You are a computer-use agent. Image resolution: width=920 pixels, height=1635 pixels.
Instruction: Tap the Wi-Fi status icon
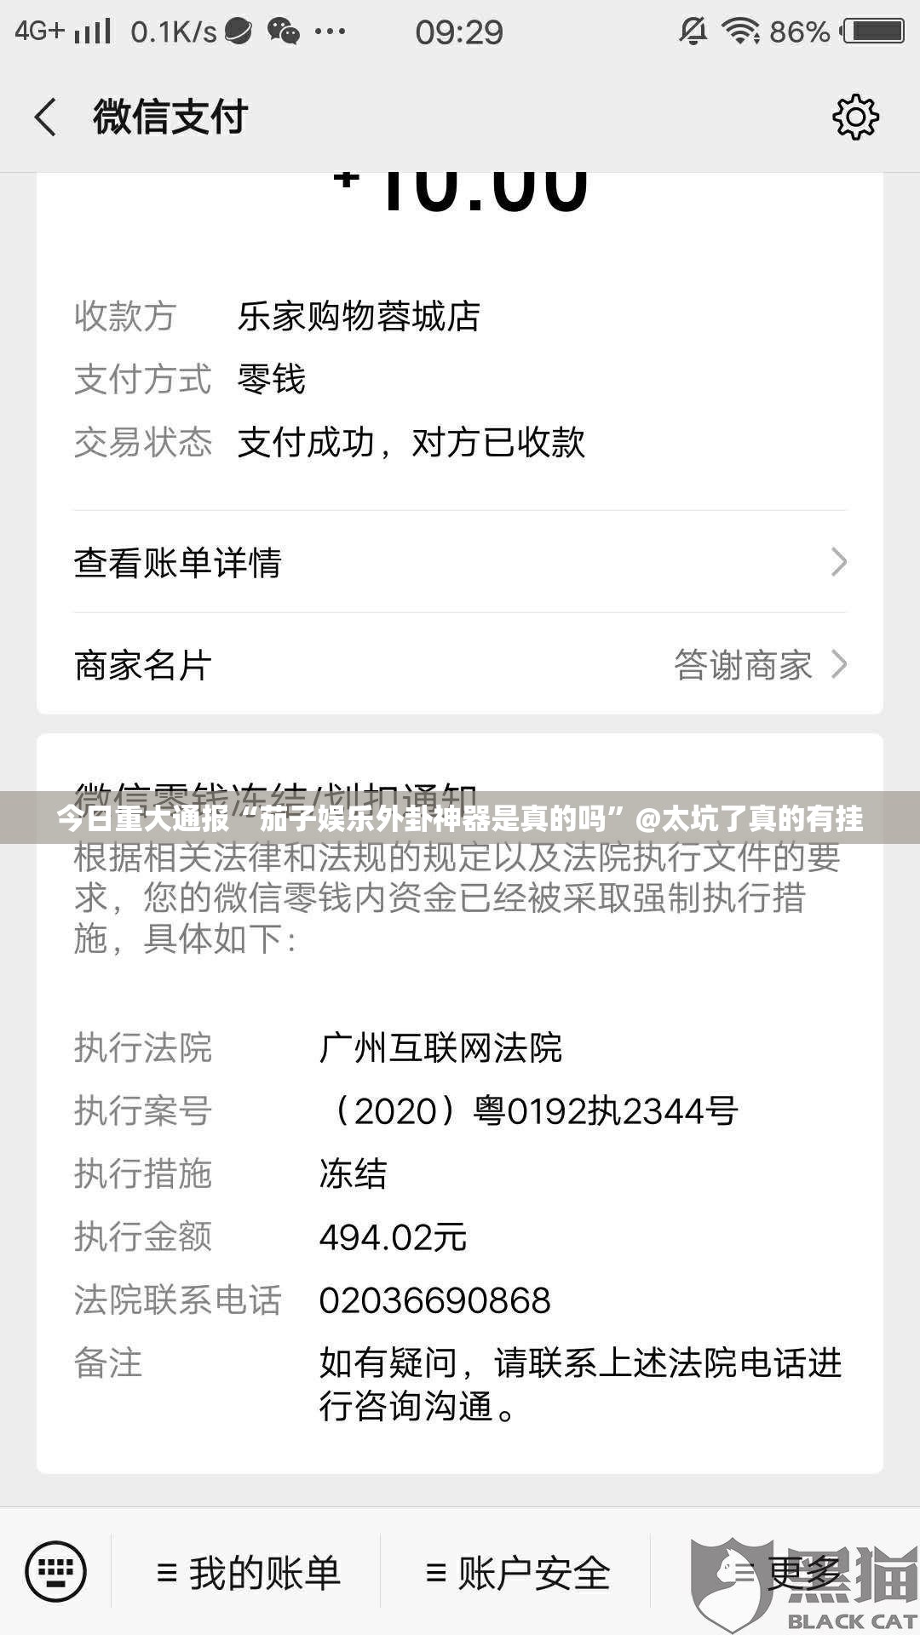tap(739, 32)
